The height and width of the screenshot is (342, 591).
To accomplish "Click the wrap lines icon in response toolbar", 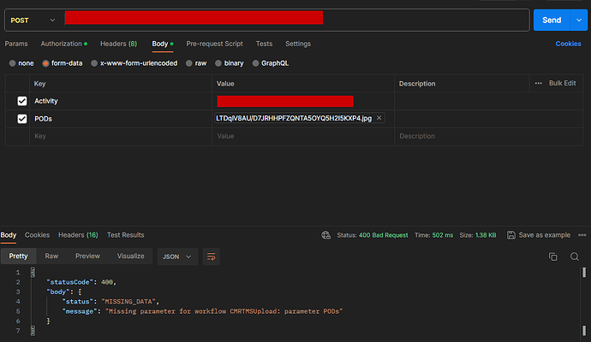I will coord(212,256).
